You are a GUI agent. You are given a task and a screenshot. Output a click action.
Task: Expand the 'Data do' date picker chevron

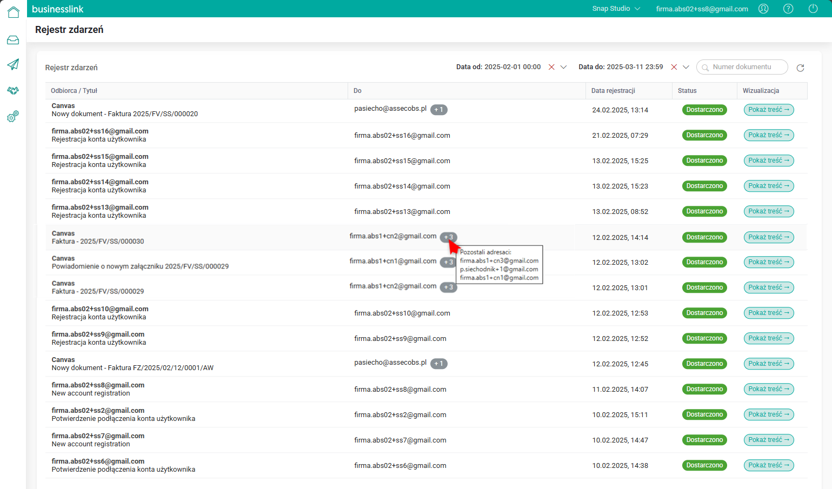click(686, 67)
